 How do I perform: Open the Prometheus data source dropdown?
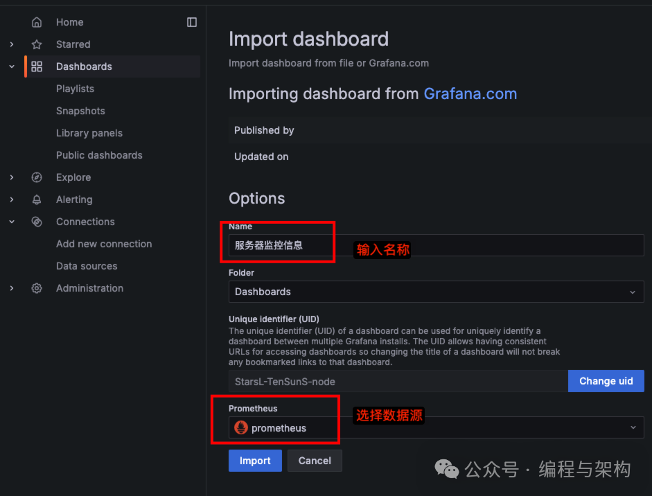437,427
